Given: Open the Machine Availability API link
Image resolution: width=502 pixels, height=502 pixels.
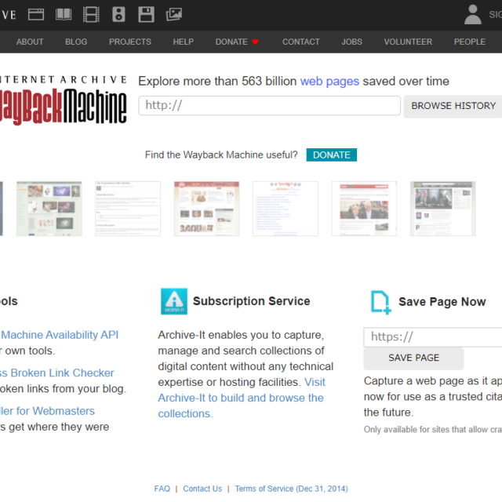Looking at the screenshot, I should point(60,335).
